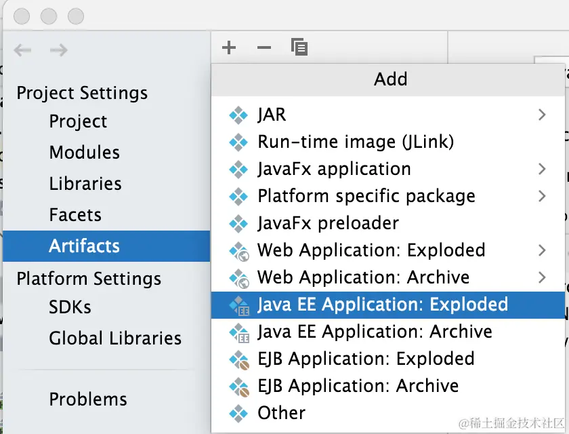
Task: Open Modules in Project Settings
Action: click(x=106, y=153)
